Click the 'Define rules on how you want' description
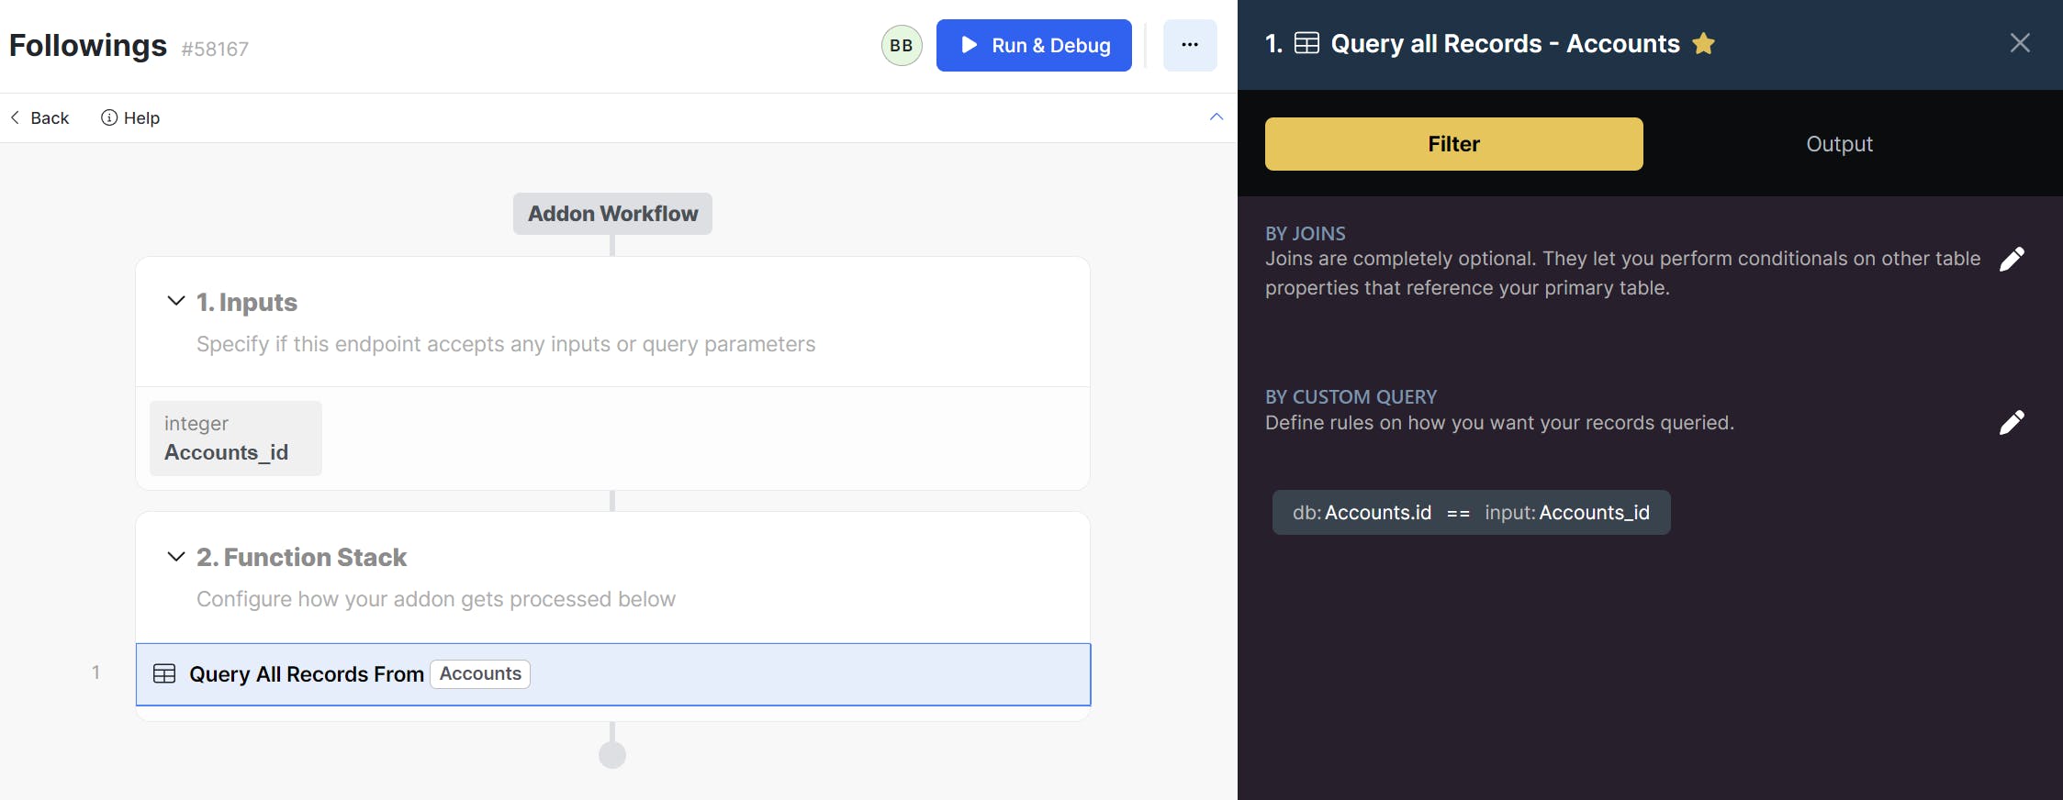This screenshot has width=2063, height=800. [x=1500, y=423]
